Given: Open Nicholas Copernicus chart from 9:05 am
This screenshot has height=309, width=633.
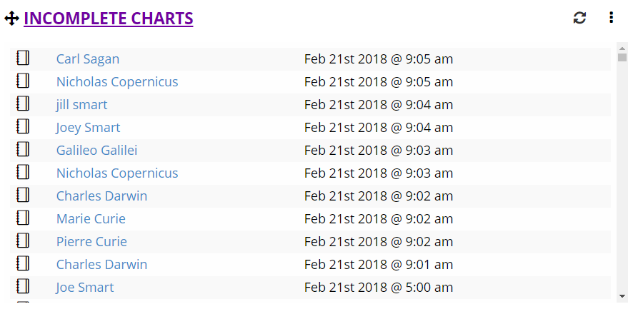Looking at the screenshot, I should click(117, 82).
